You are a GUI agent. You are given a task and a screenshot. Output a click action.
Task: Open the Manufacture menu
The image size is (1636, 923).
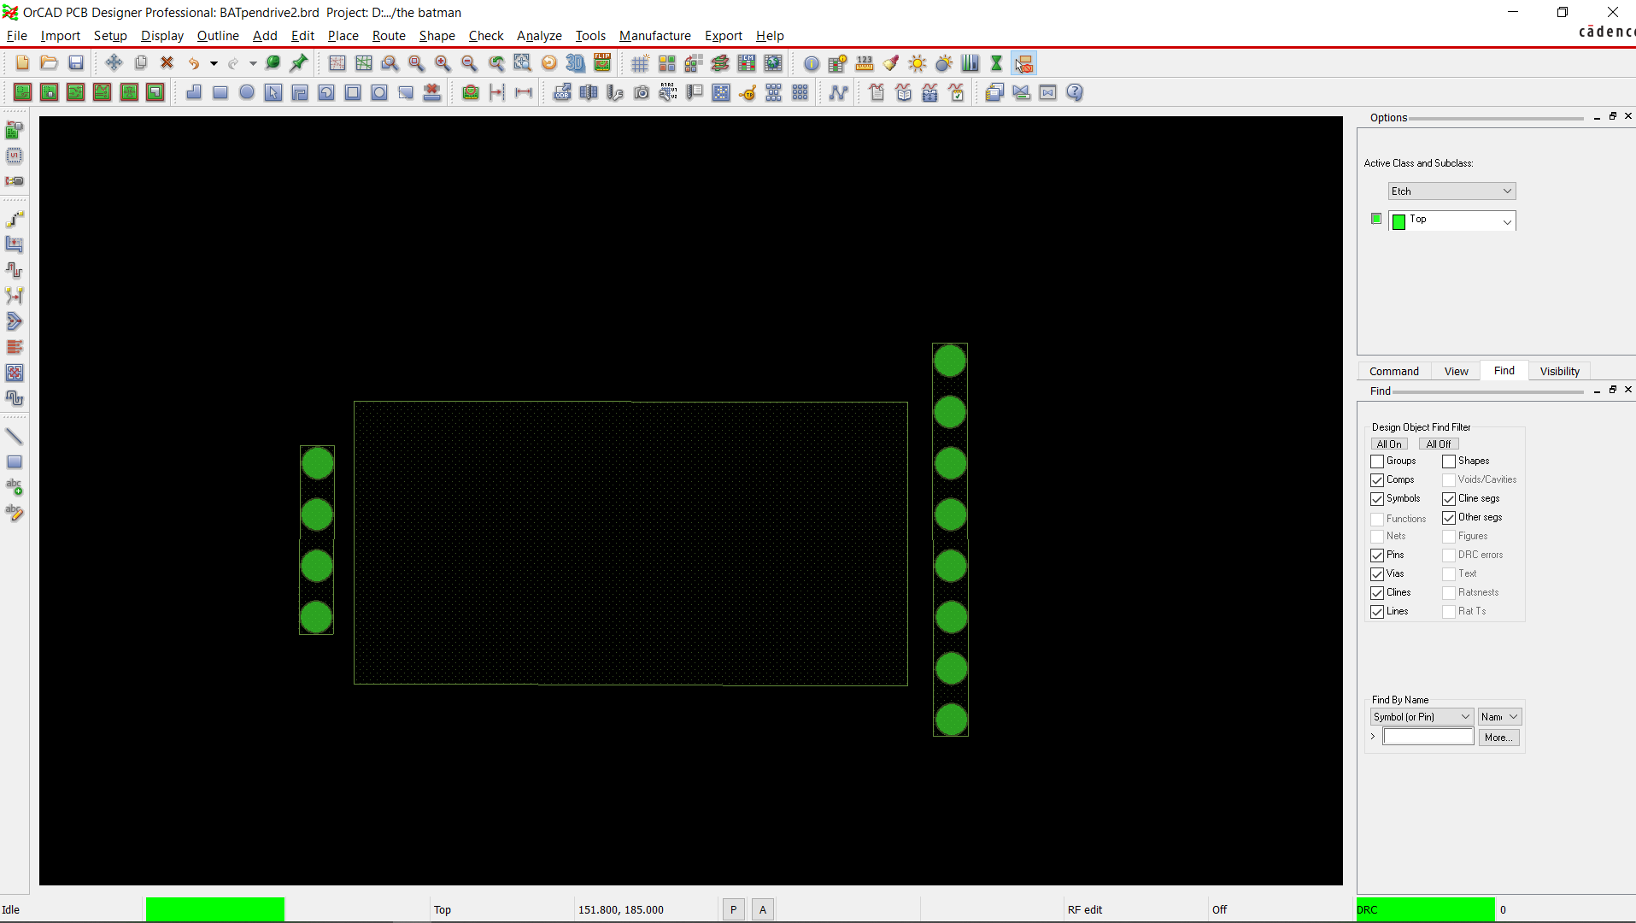654,35
